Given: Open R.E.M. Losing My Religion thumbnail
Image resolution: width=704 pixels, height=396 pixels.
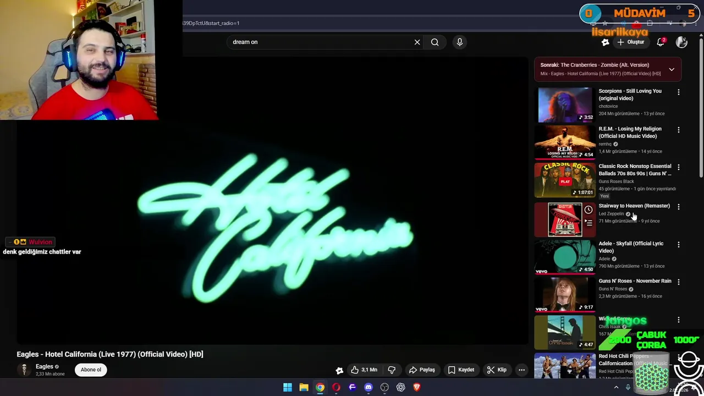Looking at the screenshot, I should coord(565,142).
